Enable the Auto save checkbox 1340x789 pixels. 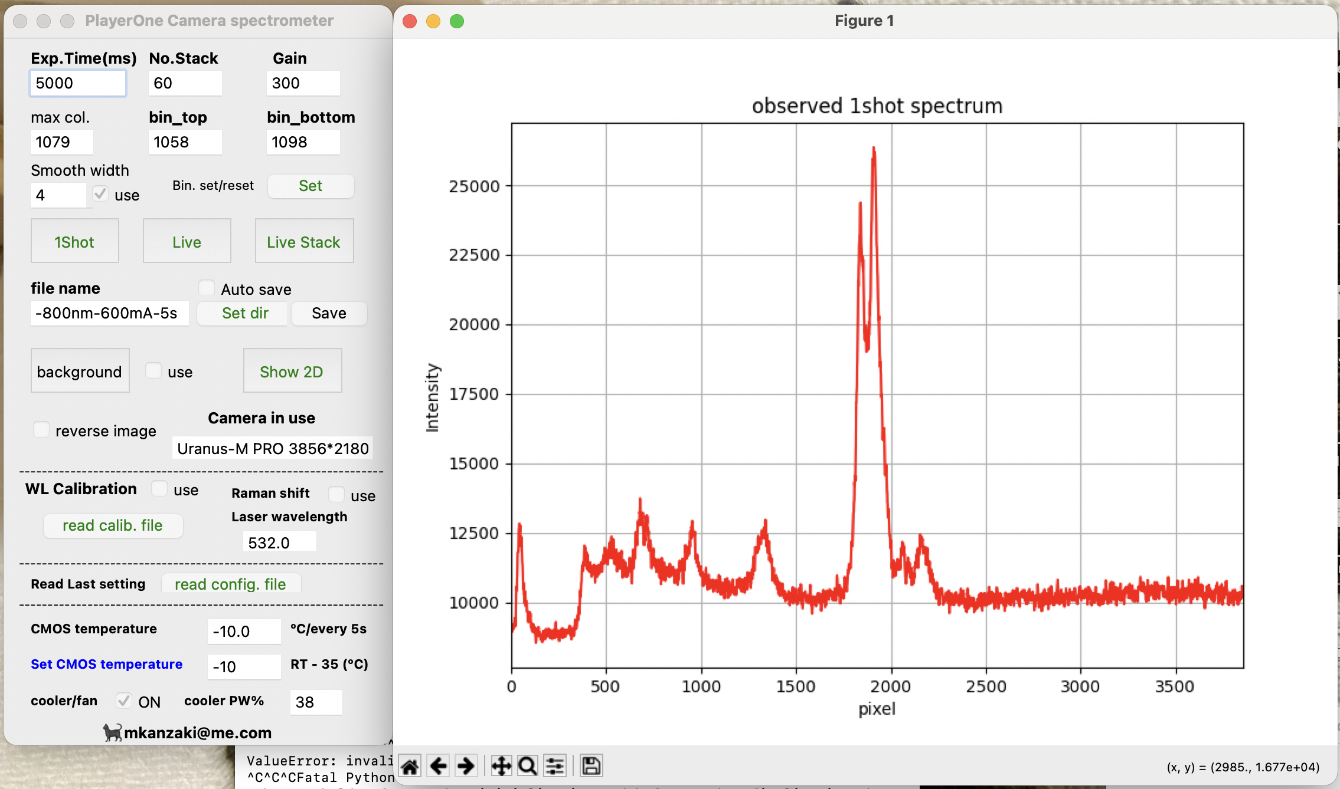click(x=207, y=288)
